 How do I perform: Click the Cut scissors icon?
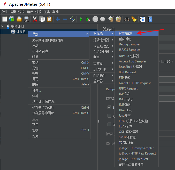tap(35, 19)
